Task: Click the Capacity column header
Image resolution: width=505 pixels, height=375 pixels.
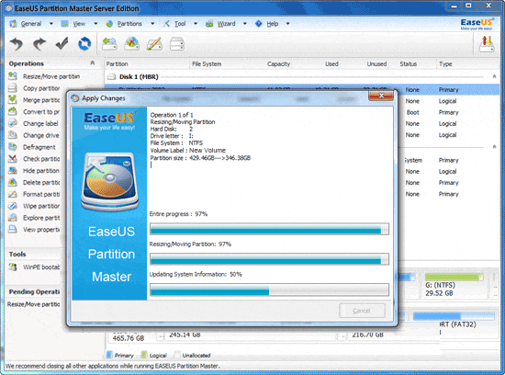Action: [278, 63]
